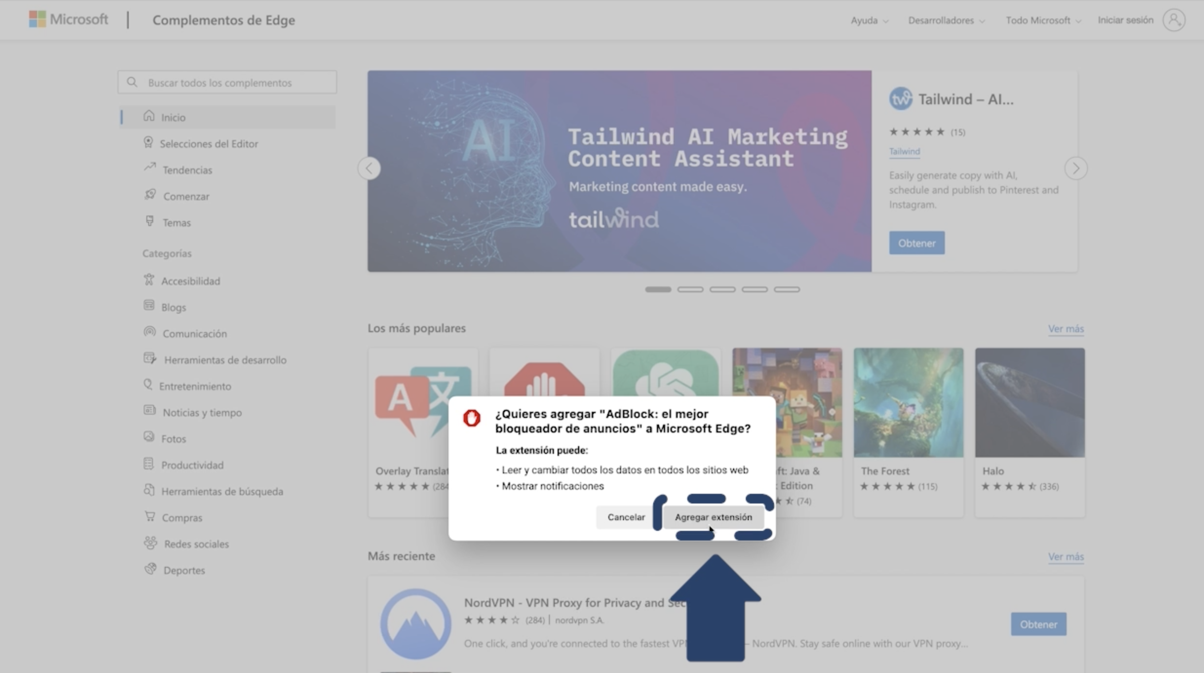Click Cancelar in the dialog
Screen dimensions: 1204x673
point(626,517)
